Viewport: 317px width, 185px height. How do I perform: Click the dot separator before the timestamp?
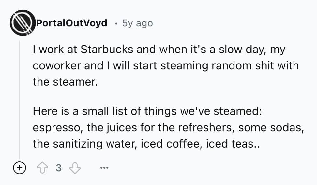point(116,24)
